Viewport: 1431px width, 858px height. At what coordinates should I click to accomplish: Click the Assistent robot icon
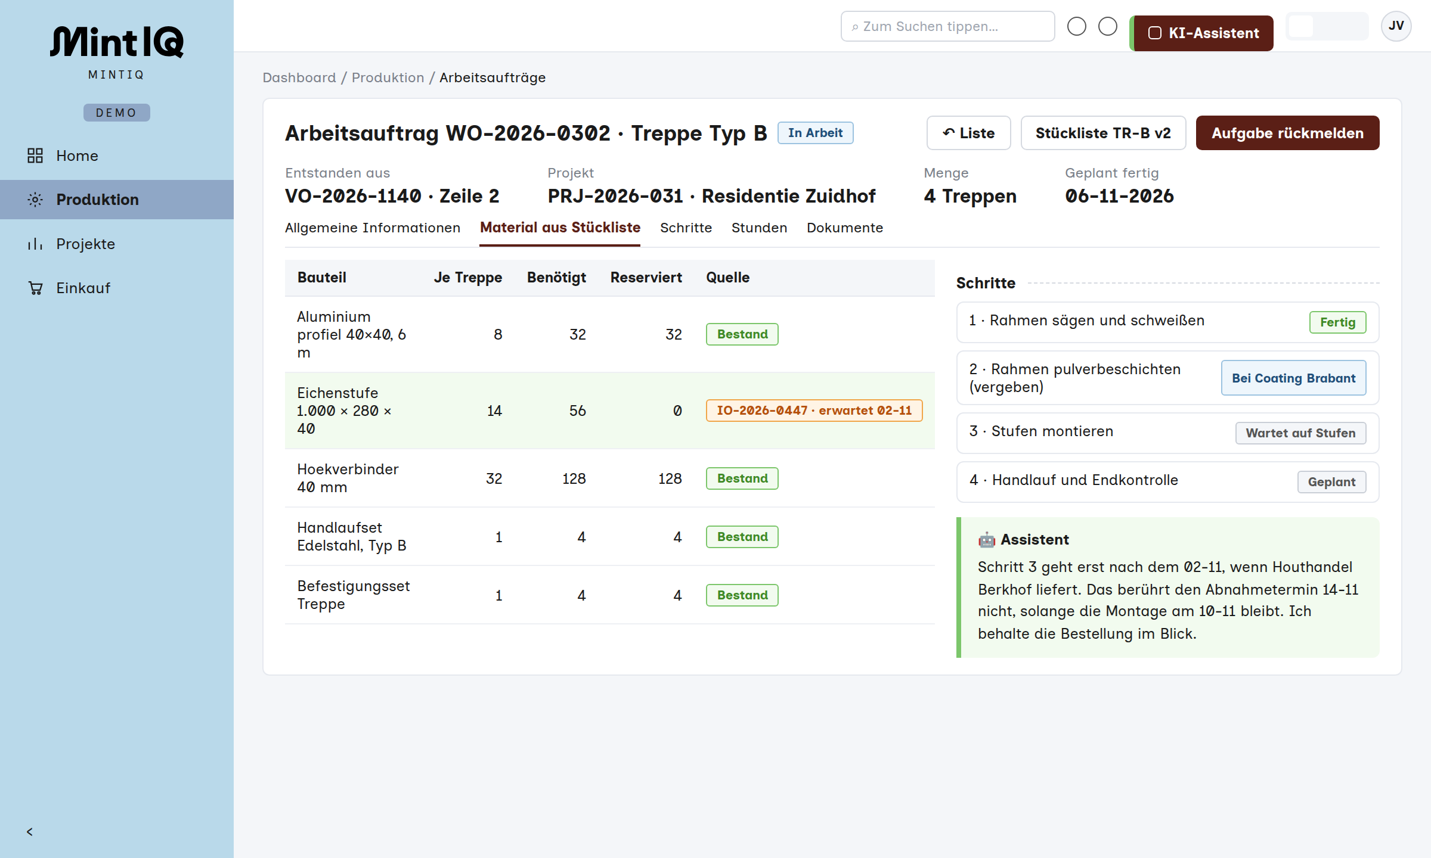click(x=987, y=540)
